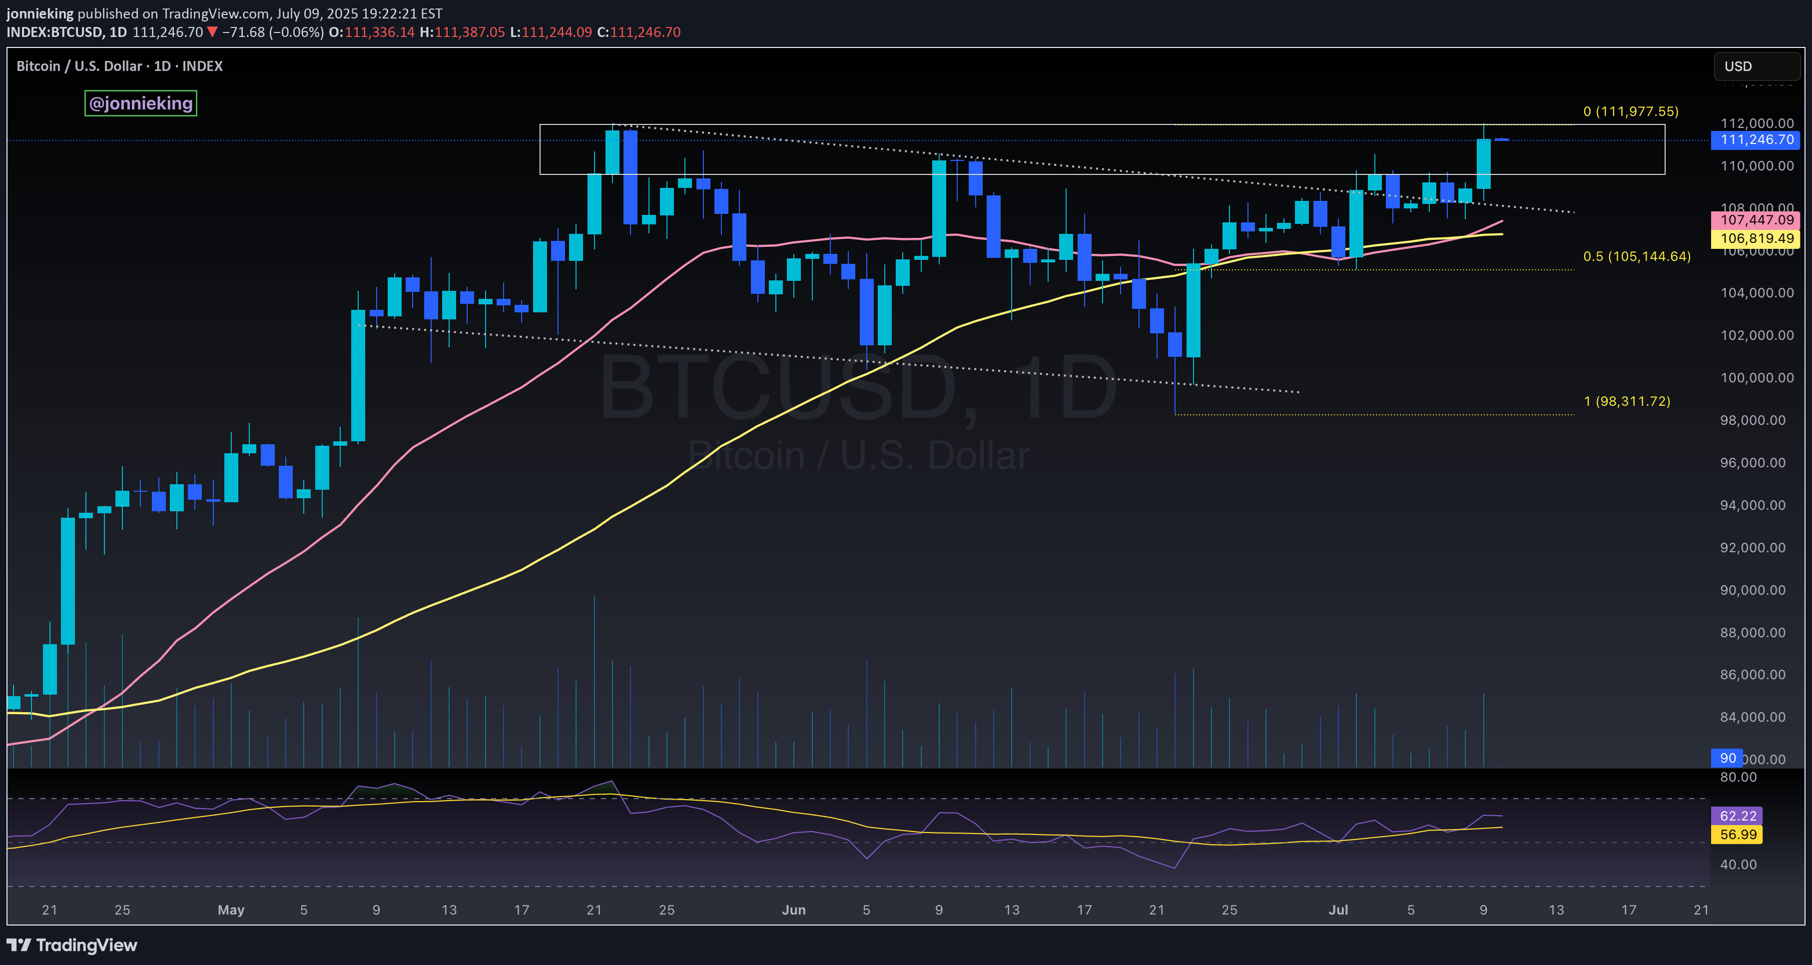1812x965 pixels.
Task: Click the 80.00 RSI axis value
Action: point(1738,777)
